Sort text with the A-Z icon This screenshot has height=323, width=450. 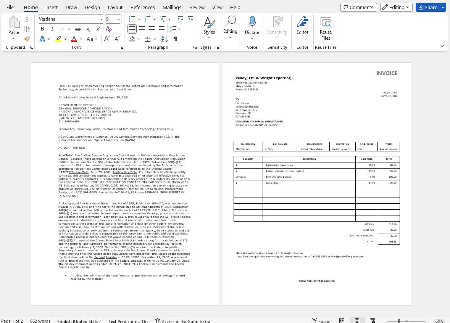(165, 39)
